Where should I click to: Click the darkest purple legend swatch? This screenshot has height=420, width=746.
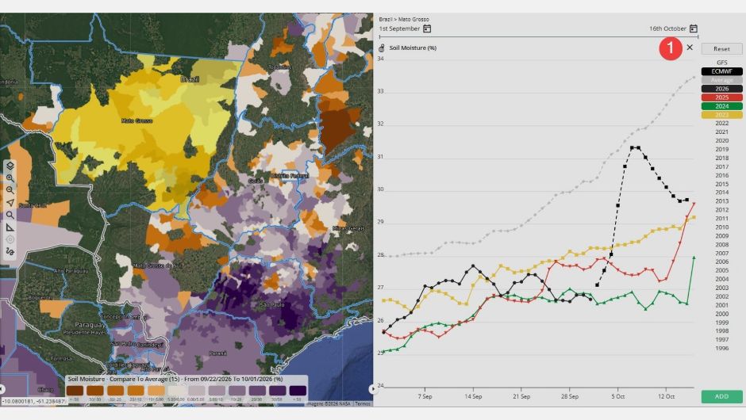[x=298, y=391]
